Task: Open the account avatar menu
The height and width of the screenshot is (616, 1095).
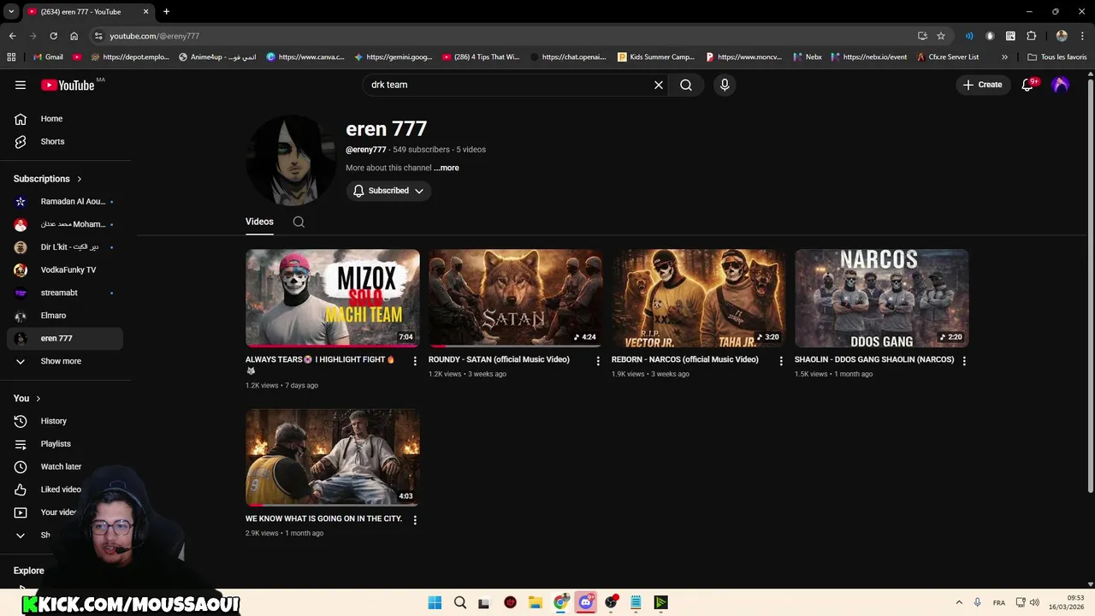Action: (1061, 85)
